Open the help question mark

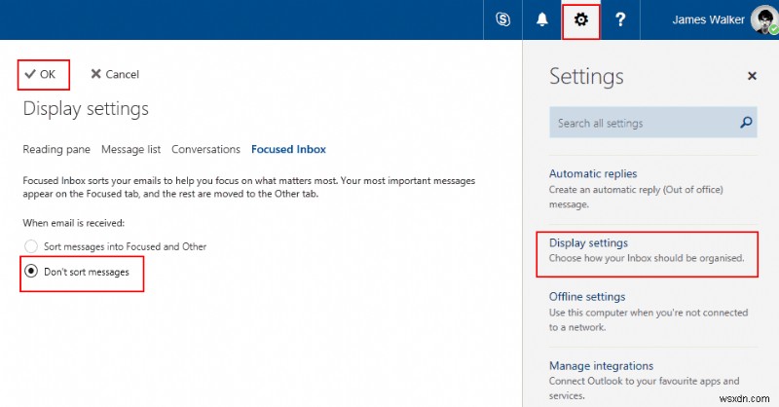[x=620, y=19]
